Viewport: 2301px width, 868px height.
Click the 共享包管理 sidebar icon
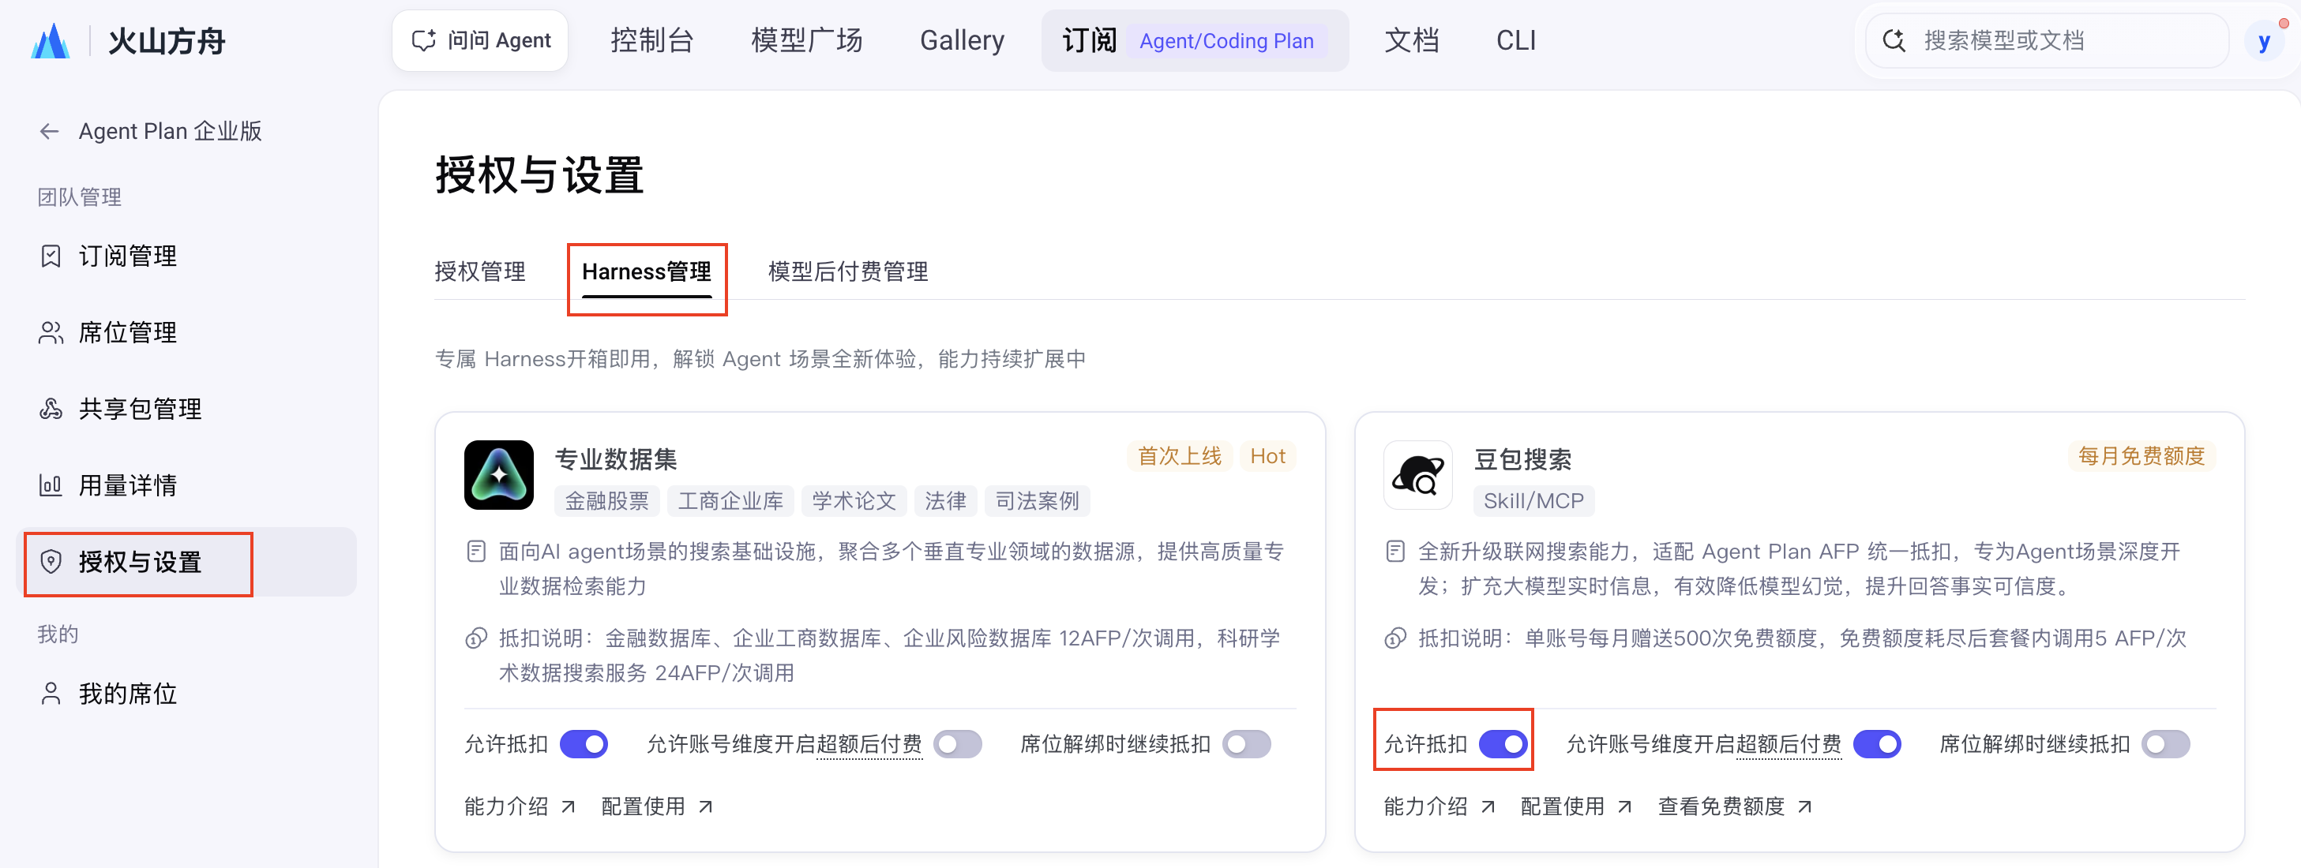[x=51, y=409]
